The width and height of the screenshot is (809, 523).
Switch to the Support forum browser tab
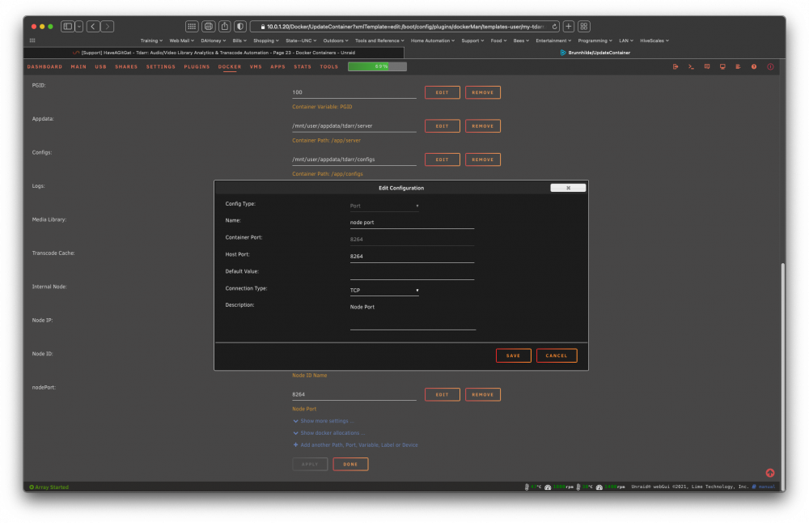[214, 52]
